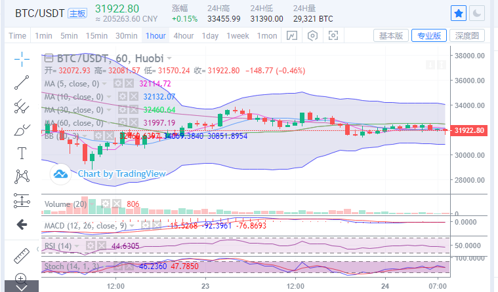Select the brush drawing tool
The height and width of the screenshot is (292, 498).
pyautogui.click(x=22, y=130)
